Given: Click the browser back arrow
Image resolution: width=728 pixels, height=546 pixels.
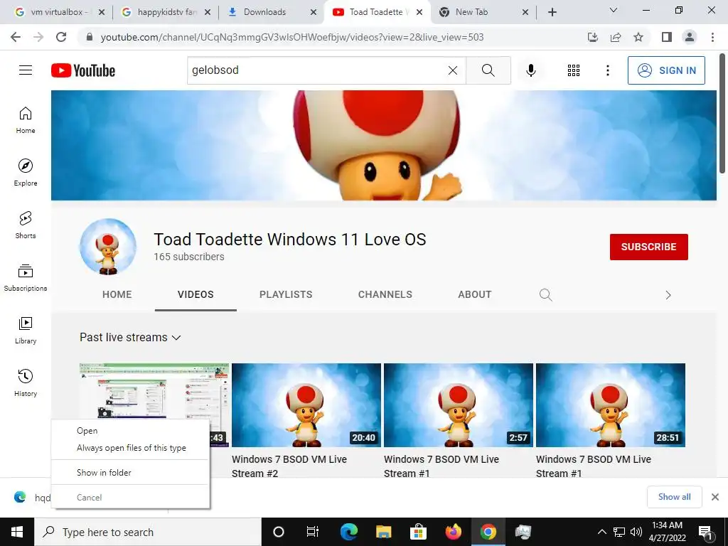Looking at the screenshot, I should point(16,37).
